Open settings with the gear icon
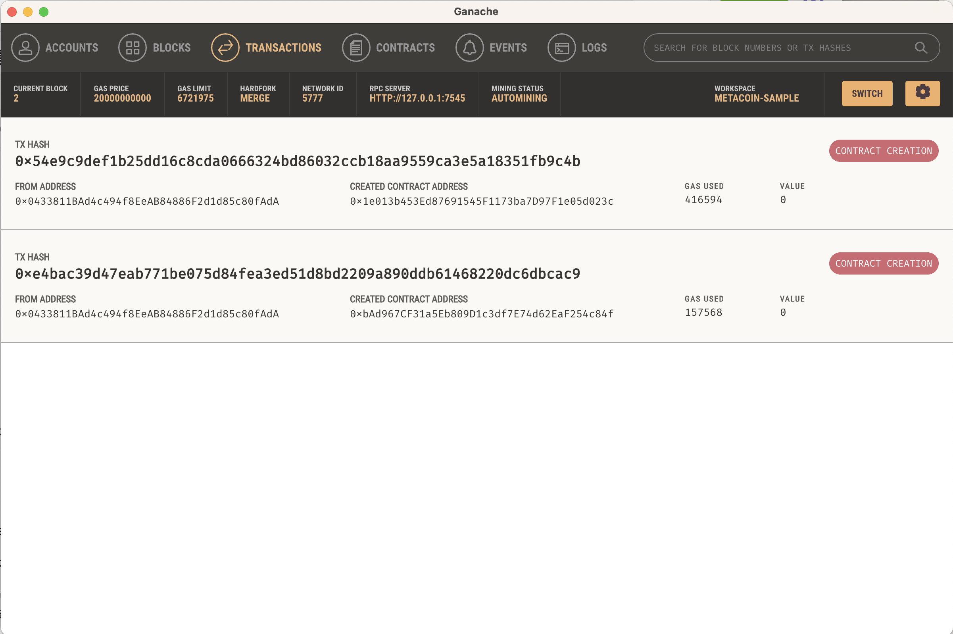The image size is (953, 634). coord(922,93)
